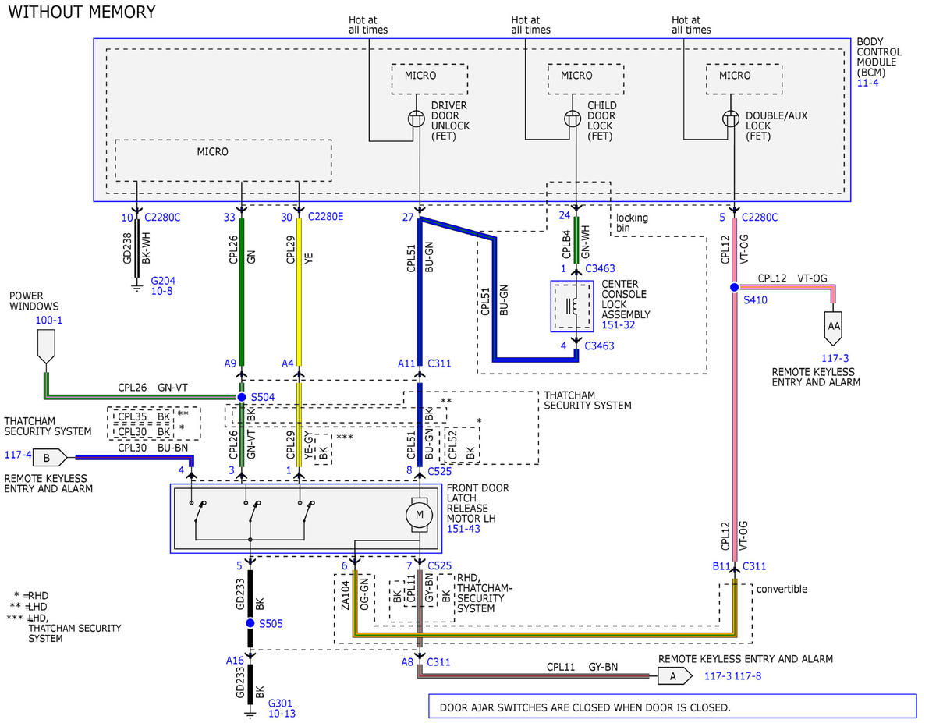Click the motor M symbol in the door latch
This screenshot has height=723, width=936.
tap(420, 515)
